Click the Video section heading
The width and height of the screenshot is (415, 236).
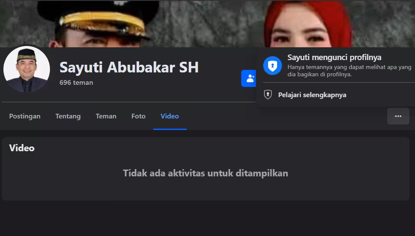click(x=22, y=148)
